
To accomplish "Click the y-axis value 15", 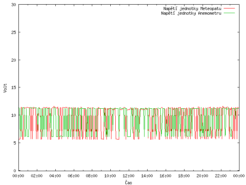I will (14, 87).
